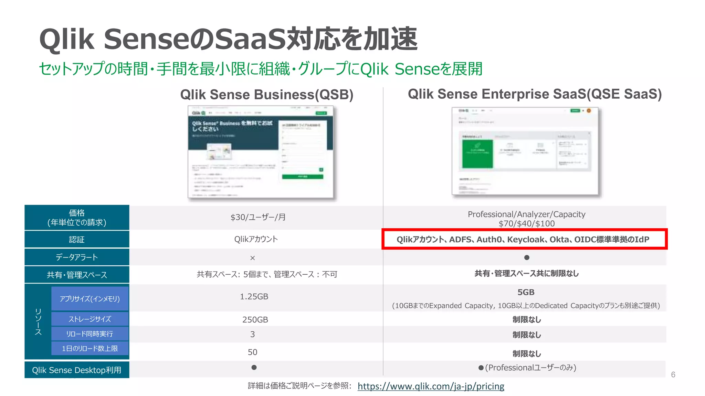Screen dimensions: 705x396
Task: Click the green button in QSB screenshot form
Action: [303, 177]
